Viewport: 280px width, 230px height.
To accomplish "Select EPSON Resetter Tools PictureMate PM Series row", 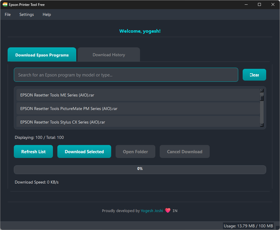I will point(138,109).
